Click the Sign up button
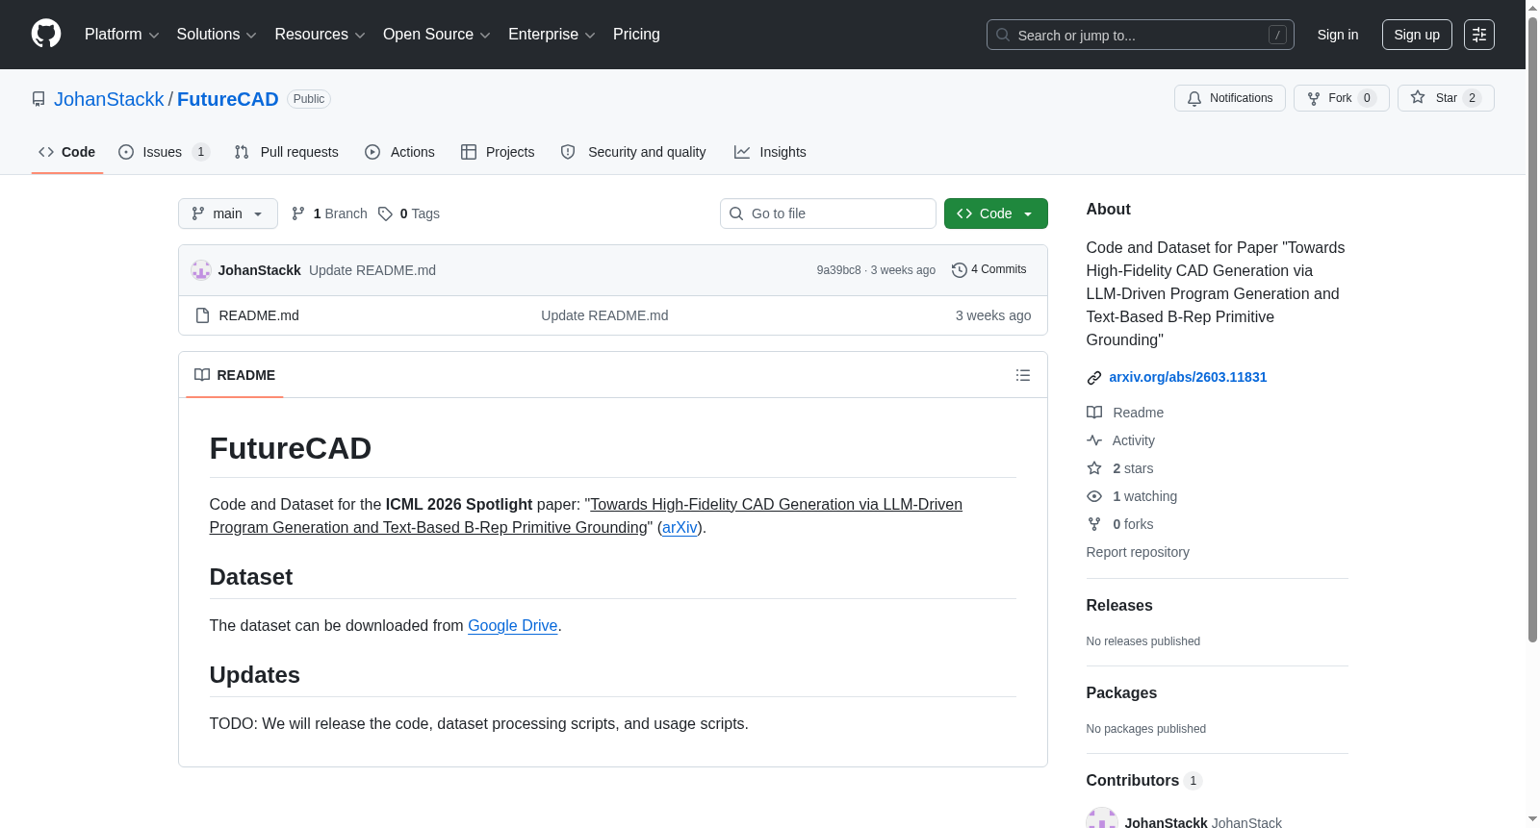 (1417, 35)
